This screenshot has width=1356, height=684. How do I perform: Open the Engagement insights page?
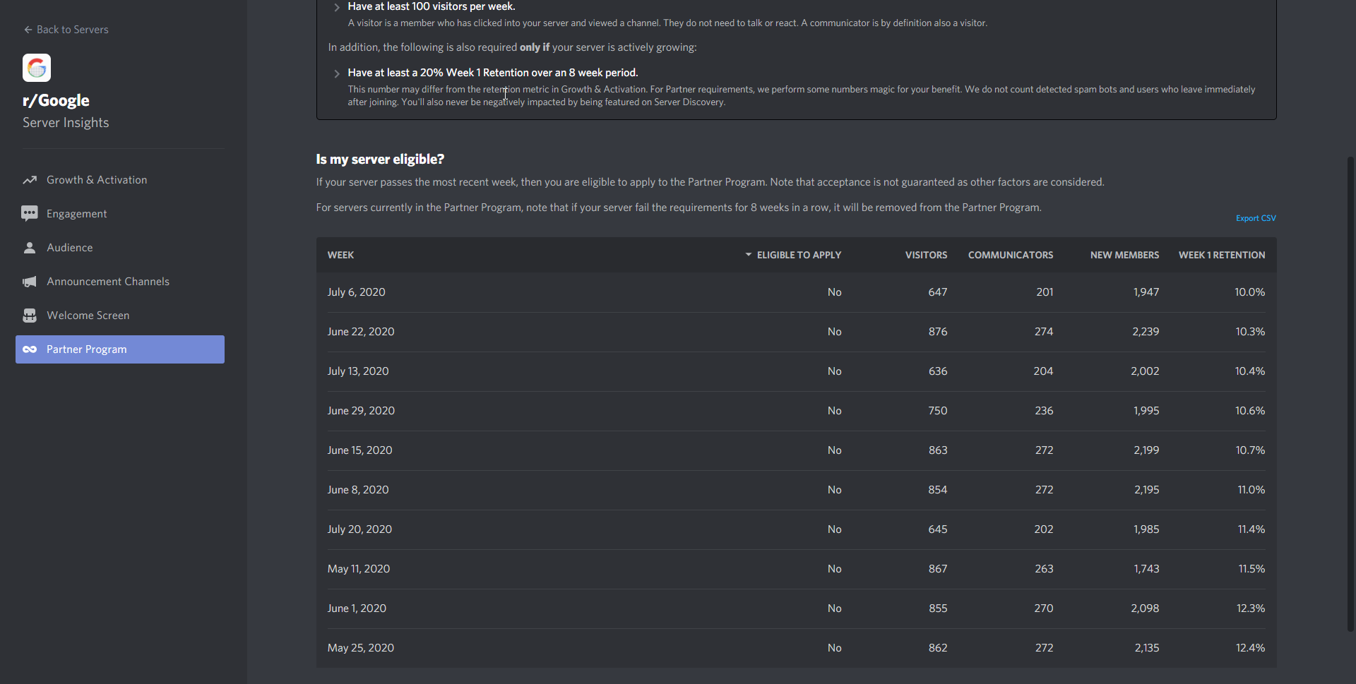(x=76, y=214)
